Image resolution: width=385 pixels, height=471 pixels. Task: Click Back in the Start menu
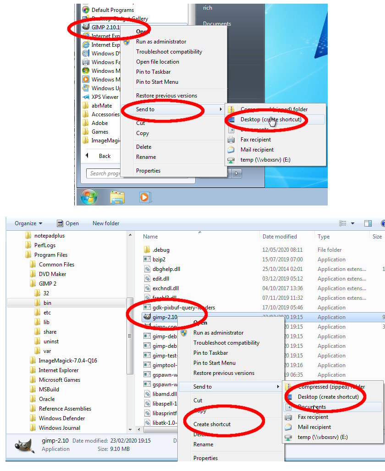[104, 156]
